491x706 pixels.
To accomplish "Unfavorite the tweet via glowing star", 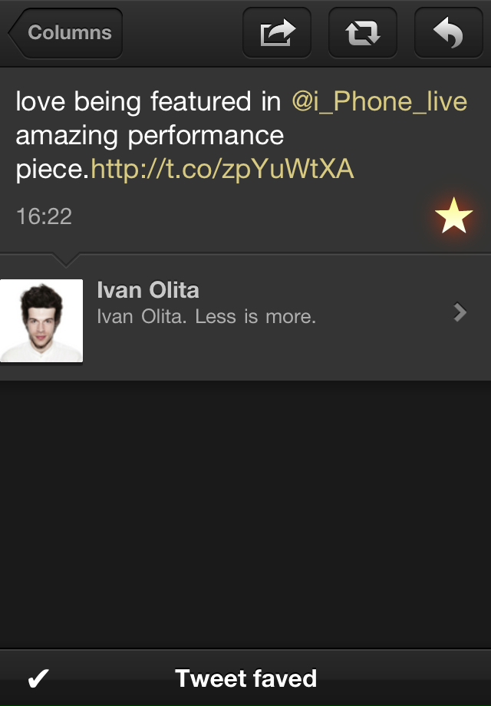I will coord(453,216).
